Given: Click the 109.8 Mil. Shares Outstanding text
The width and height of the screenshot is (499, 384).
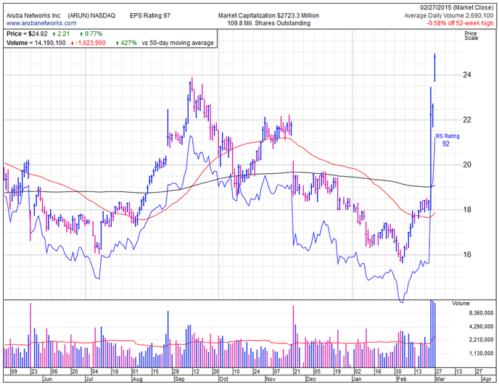Looking at the screenshot, I should 268,23.
